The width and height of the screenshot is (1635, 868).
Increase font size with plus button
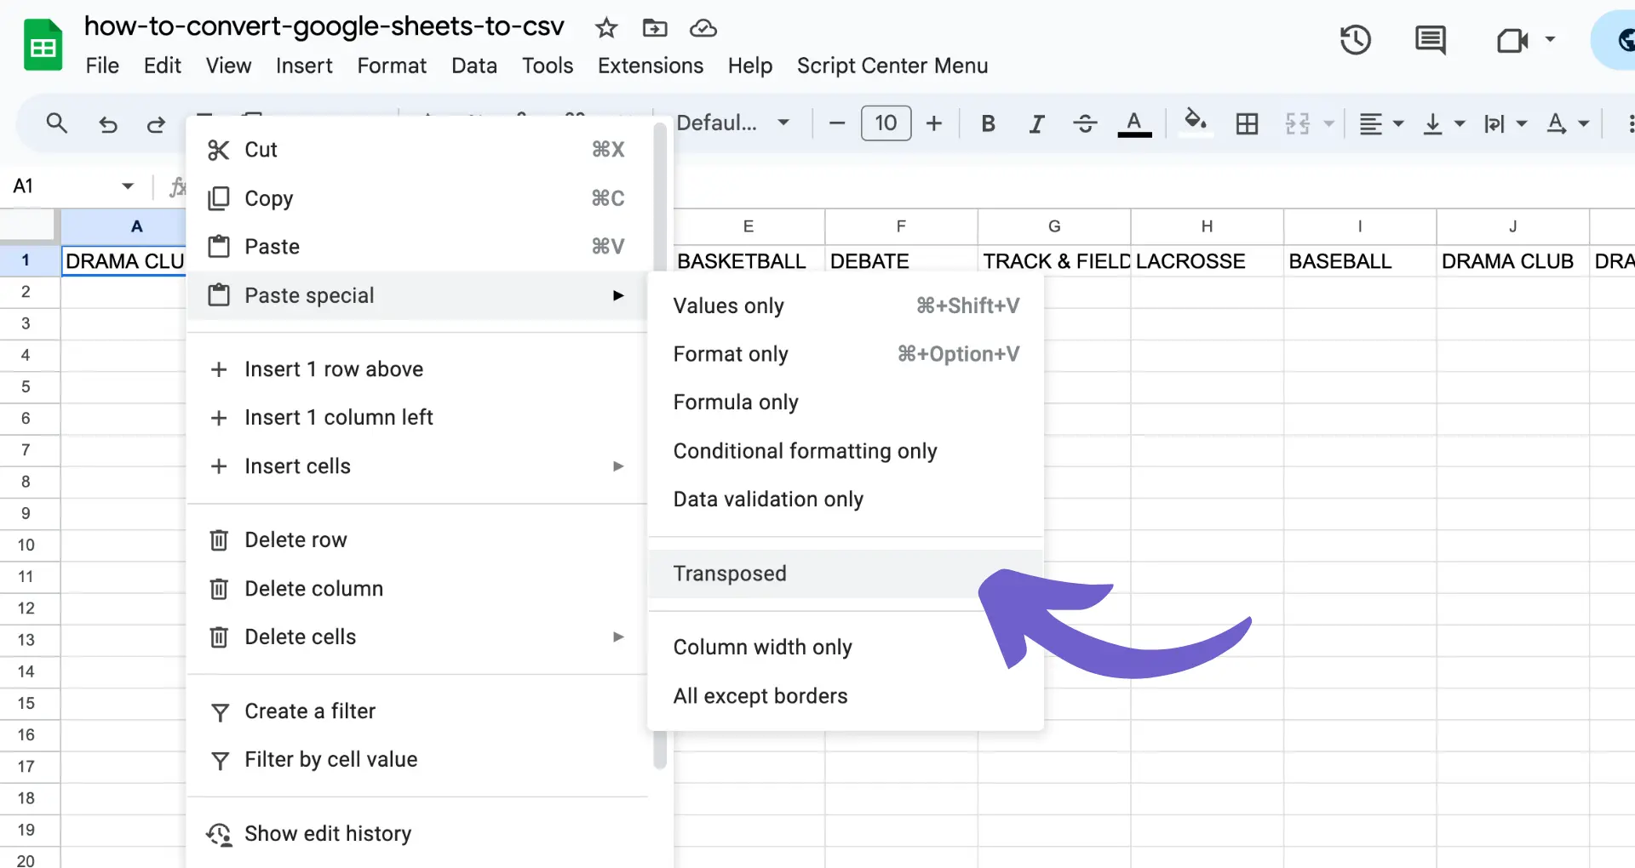point(934,123)
